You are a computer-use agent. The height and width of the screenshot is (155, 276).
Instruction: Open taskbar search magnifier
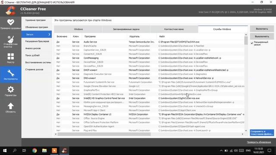pyautogui.click(x=15, y=151)
